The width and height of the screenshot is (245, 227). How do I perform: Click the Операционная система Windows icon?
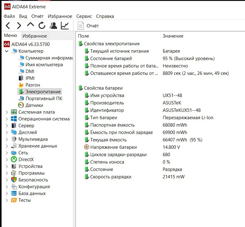tap(14, 119)
